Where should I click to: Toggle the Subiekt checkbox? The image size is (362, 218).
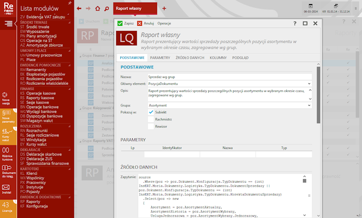151,112
